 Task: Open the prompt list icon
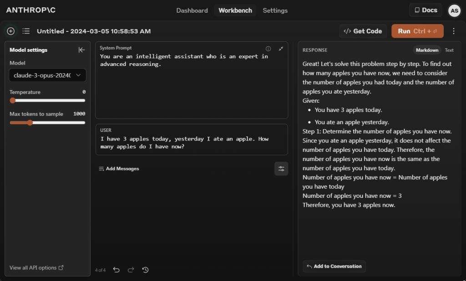[26, 31]
